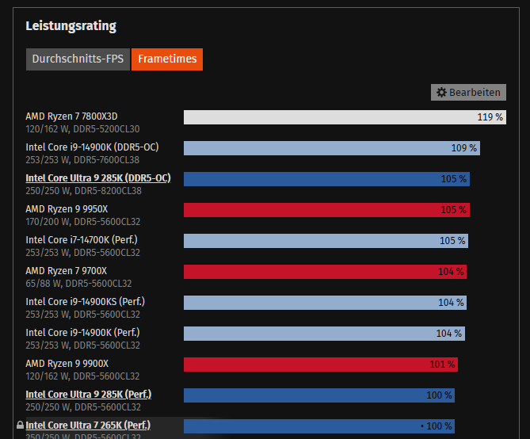Screen dimensions: 530x439
Task: Click the red 101 % bar of Ryzen 9 9900X
Action: click(x=321, y=365)
